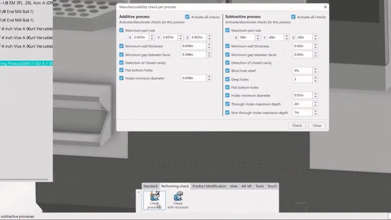Disable Additive Detection of closed cavity
391x220 pixels.
pos(121,63)
